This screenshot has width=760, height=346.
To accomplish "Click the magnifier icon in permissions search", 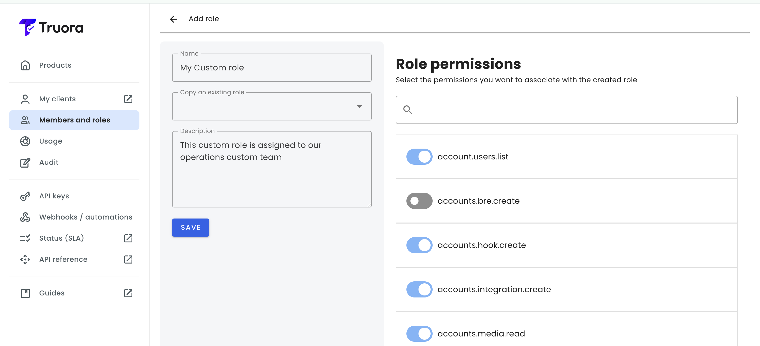I will point(407,110).
